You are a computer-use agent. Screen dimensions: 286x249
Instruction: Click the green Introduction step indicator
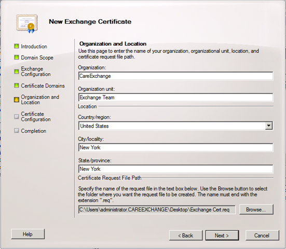(x=17, y=46)
